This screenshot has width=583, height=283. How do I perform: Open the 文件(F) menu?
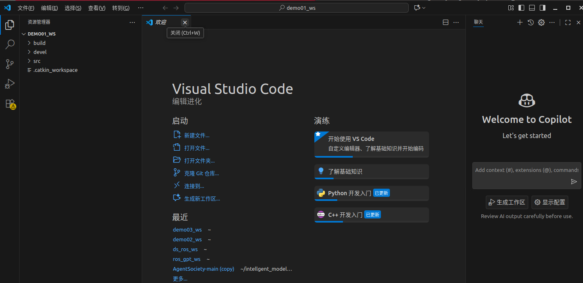point(26,8)
